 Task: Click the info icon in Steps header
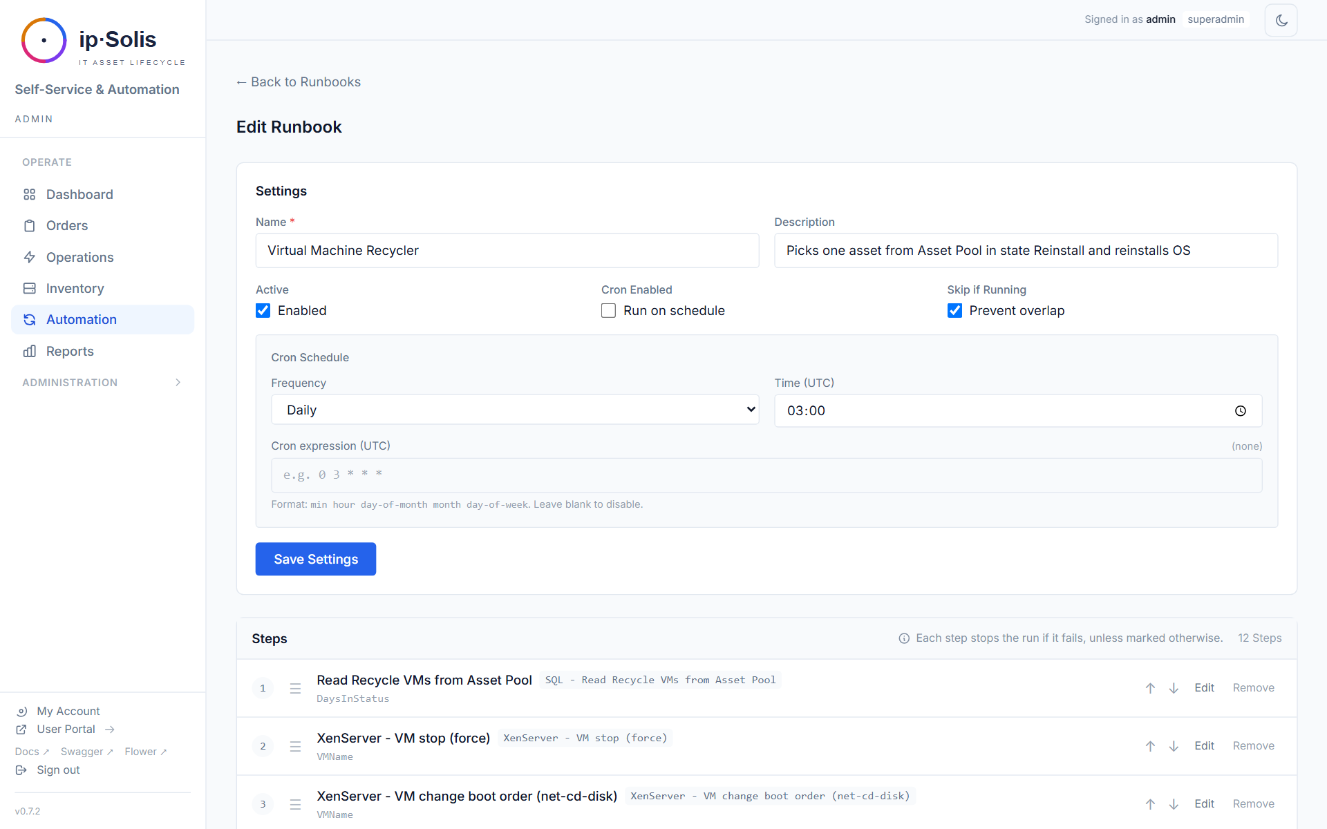tap(904, 638)
